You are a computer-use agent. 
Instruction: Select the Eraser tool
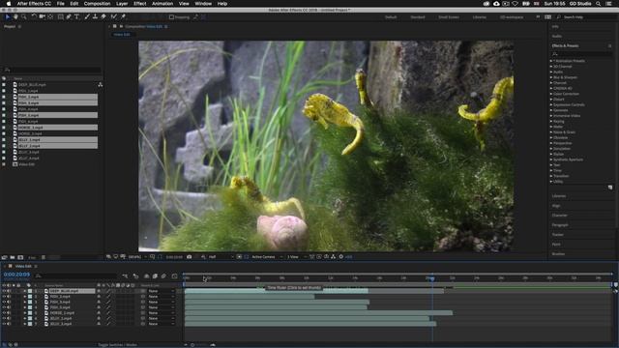103,17
